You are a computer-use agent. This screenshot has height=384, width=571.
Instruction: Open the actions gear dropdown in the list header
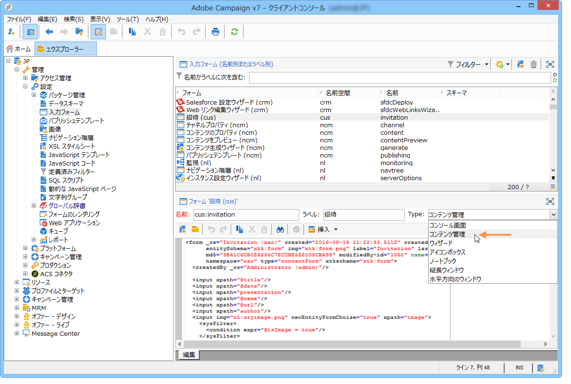coord(502,64)
